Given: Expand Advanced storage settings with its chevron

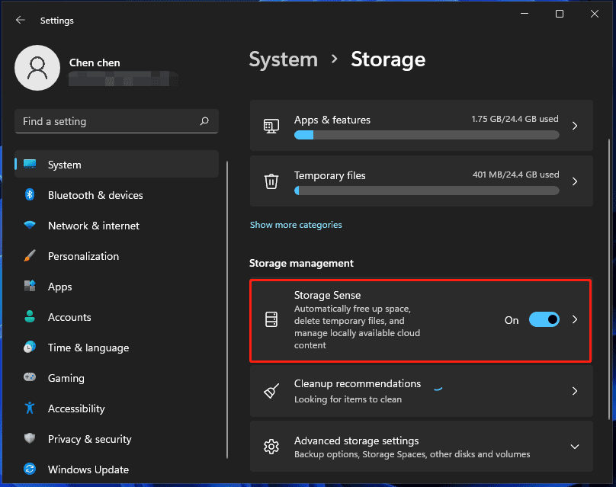Looking at the screenshot, I should pyautogui.click(x=574, y=447).
